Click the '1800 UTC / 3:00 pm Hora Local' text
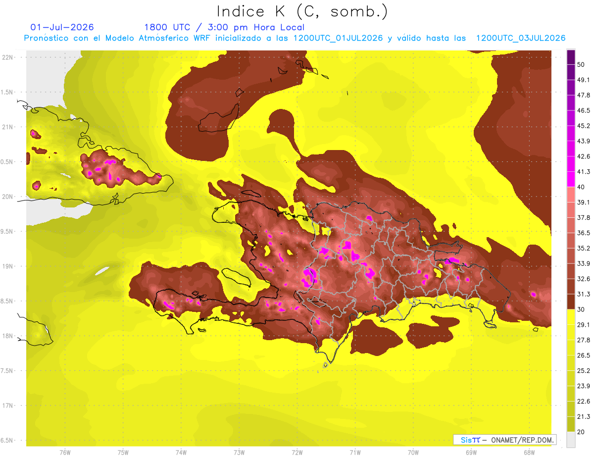Image resolution: width=594 pixels, height=459 pixels. (x=224, y=27)
